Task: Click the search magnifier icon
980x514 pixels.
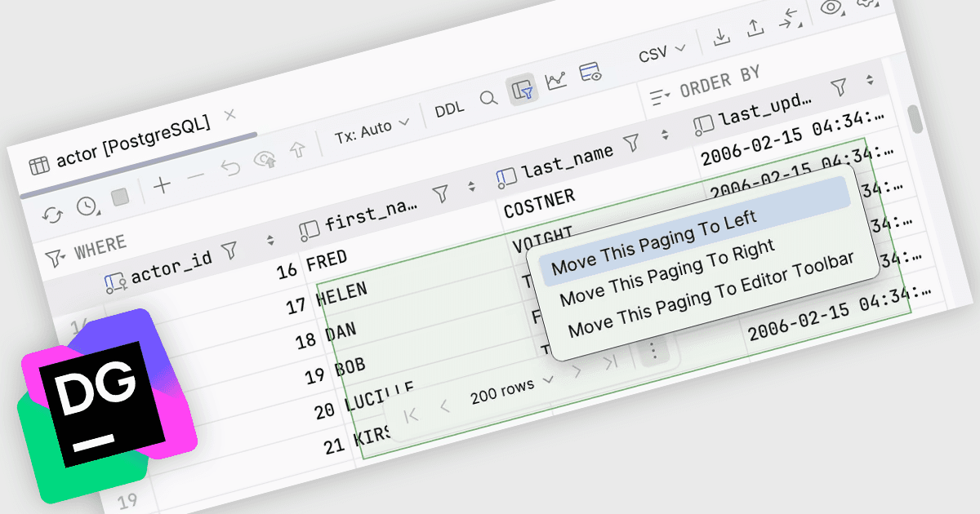Action: click(x=488, y=99)
